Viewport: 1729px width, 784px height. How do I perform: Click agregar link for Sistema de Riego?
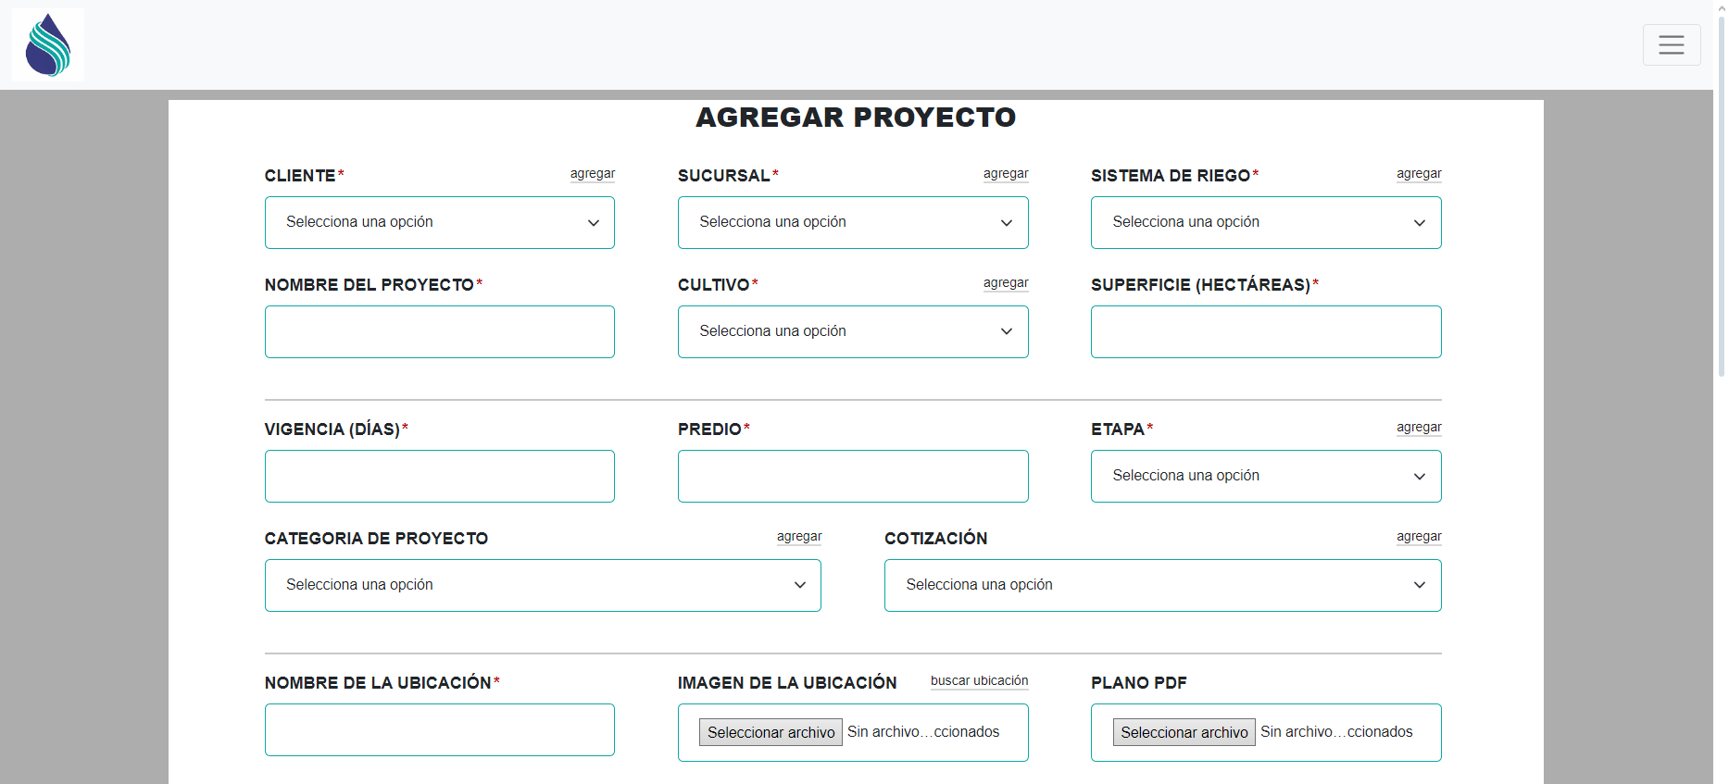[1418, 174]
